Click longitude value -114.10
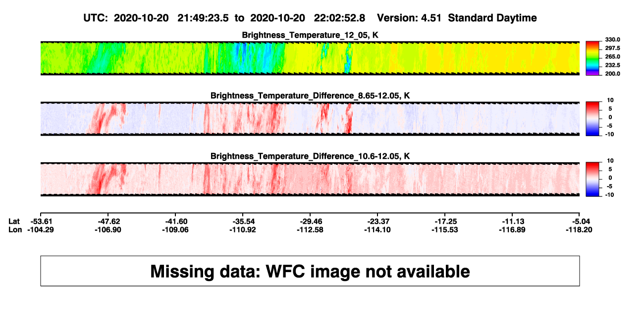 (377, 230)
